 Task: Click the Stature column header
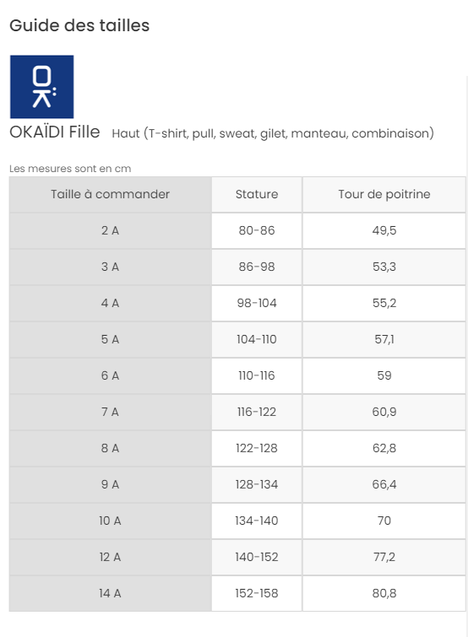257,194
